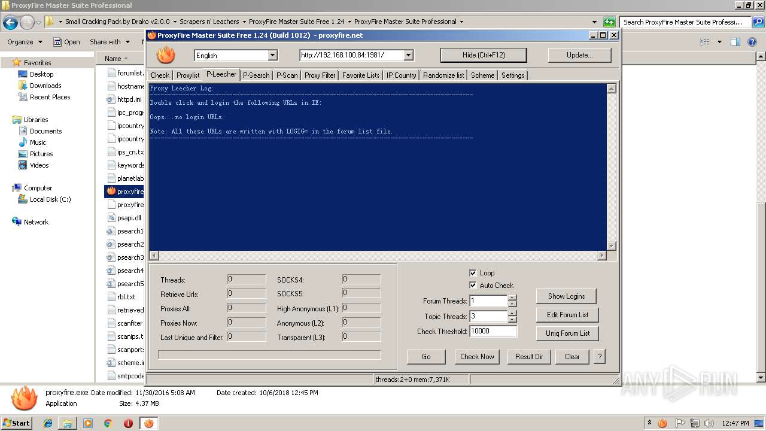Screen dimensions: 766x431
Task: Switch to the IP Country tab
Action: 401,75
